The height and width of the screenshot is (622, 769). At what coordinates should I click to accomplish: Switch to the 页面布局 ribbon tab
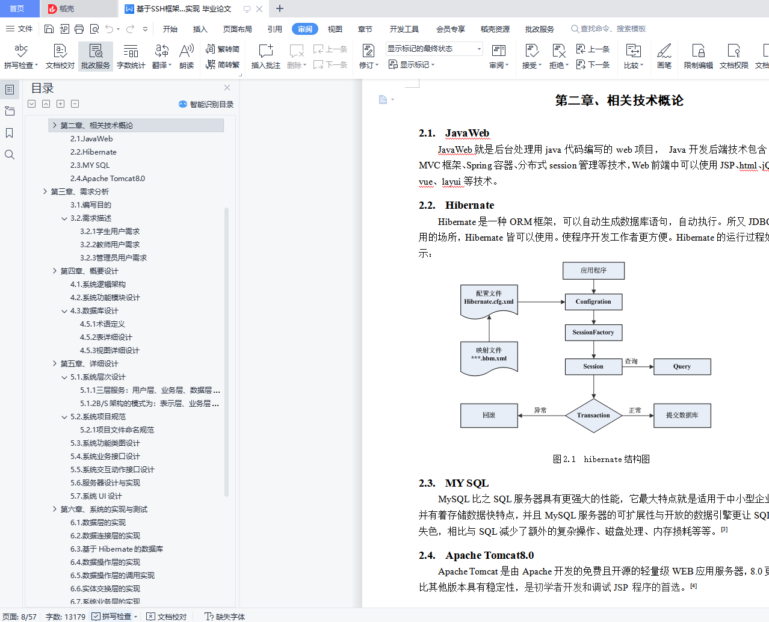click(x=237, y=29)
